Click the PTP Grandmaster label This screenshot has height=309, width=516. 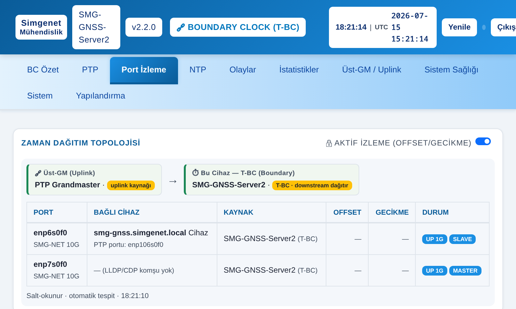(x=67, y=185)
